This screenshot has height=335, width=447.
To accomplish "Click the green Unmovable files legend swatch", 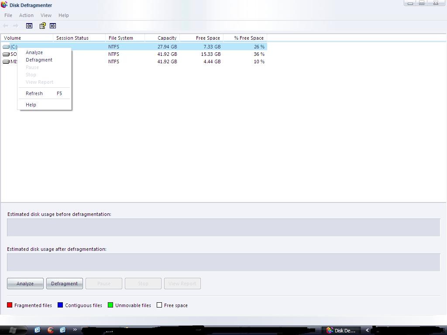I will click(x=110, y=305).
